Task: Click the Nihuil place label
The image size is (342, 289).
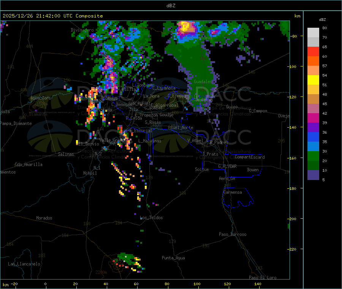Action: (x=90, y=173)
